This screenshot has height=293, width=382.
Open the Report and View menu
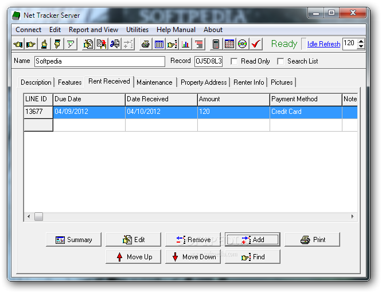pos(93,30)
